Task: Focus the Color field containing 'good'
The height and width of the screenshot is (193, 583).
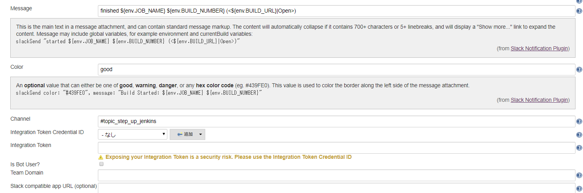Action: click(336, 70)
